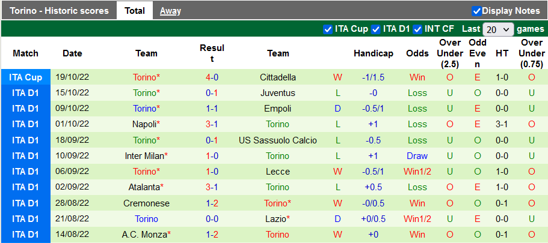
Task: Uncheck the ITA D1 filter checkbox
Action: point(376,29)
